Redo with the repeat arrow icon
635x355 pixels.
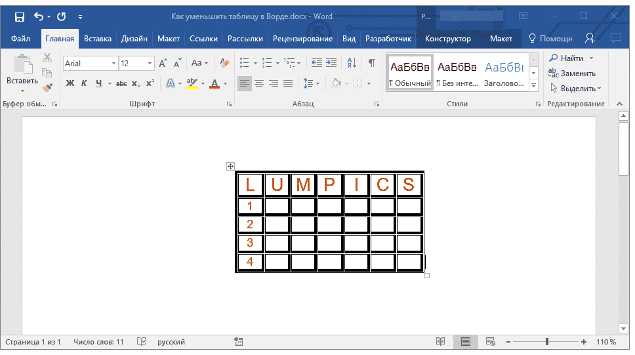[62, 16]
